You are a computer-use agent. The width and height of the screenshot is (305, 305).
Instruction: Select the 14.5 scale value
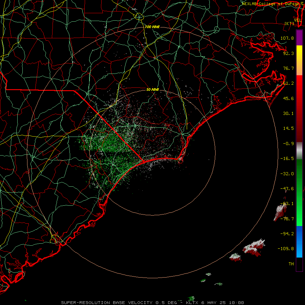(x=288, y=128)
